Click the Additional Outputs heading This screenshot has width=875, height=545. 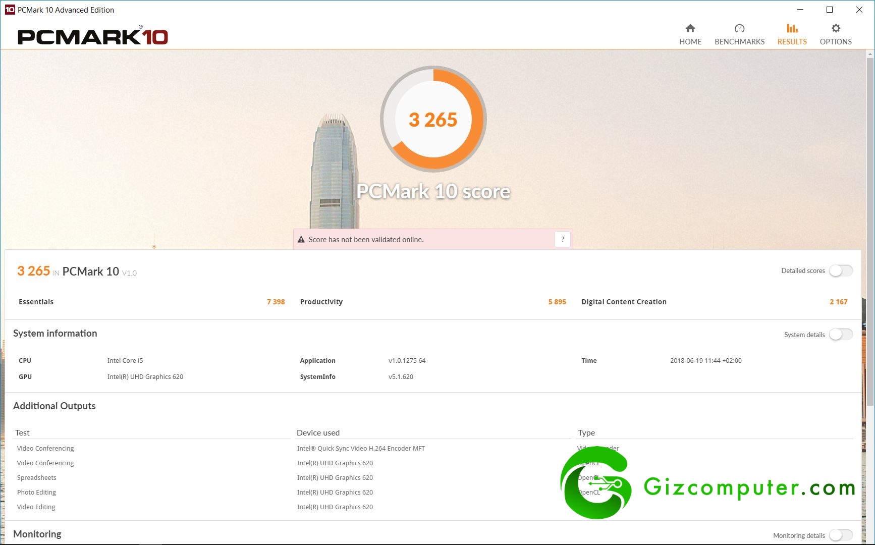click(x=54, y=406)
